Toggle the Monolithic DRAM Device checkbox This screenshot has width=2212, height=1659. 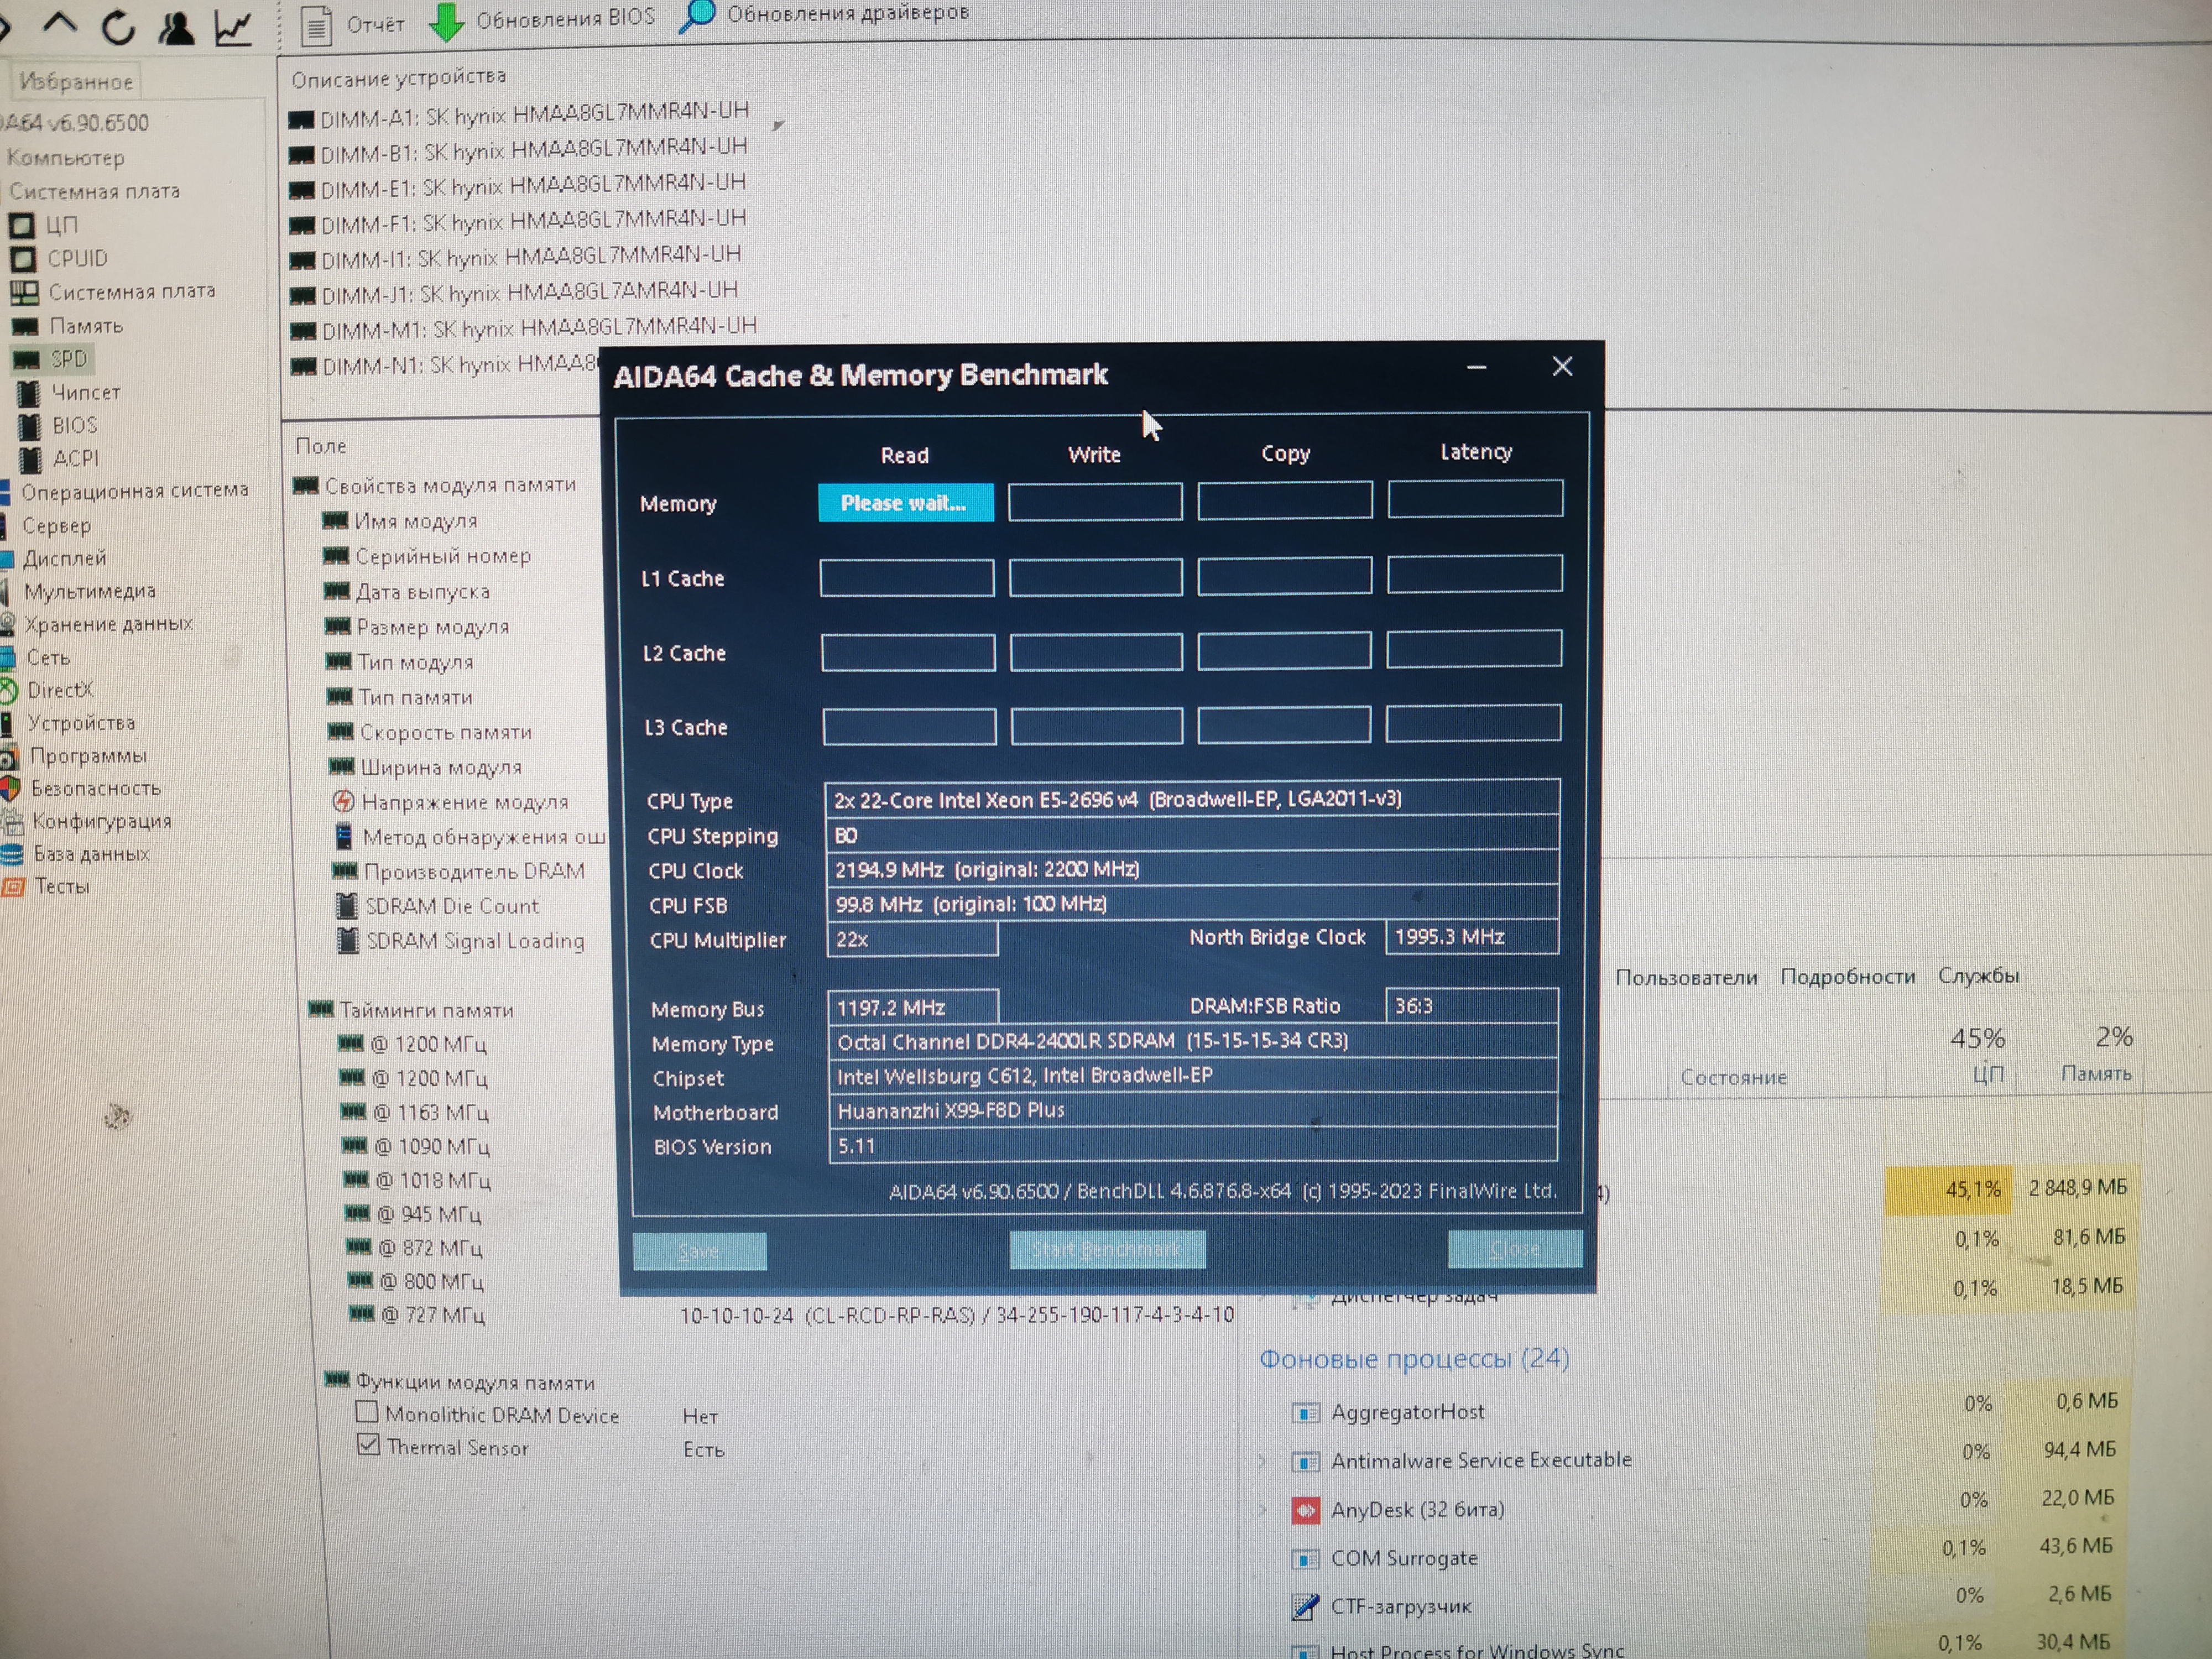[367, 1412]
